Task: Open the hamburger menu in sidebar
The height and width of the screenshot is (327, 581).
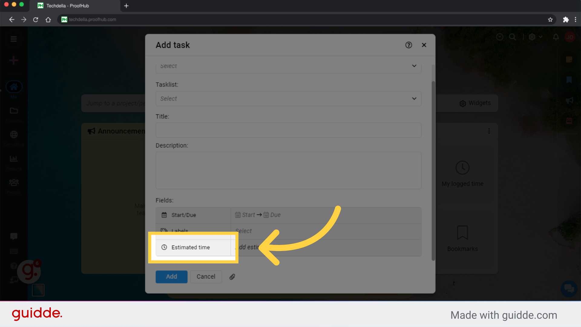Action: 13,39
